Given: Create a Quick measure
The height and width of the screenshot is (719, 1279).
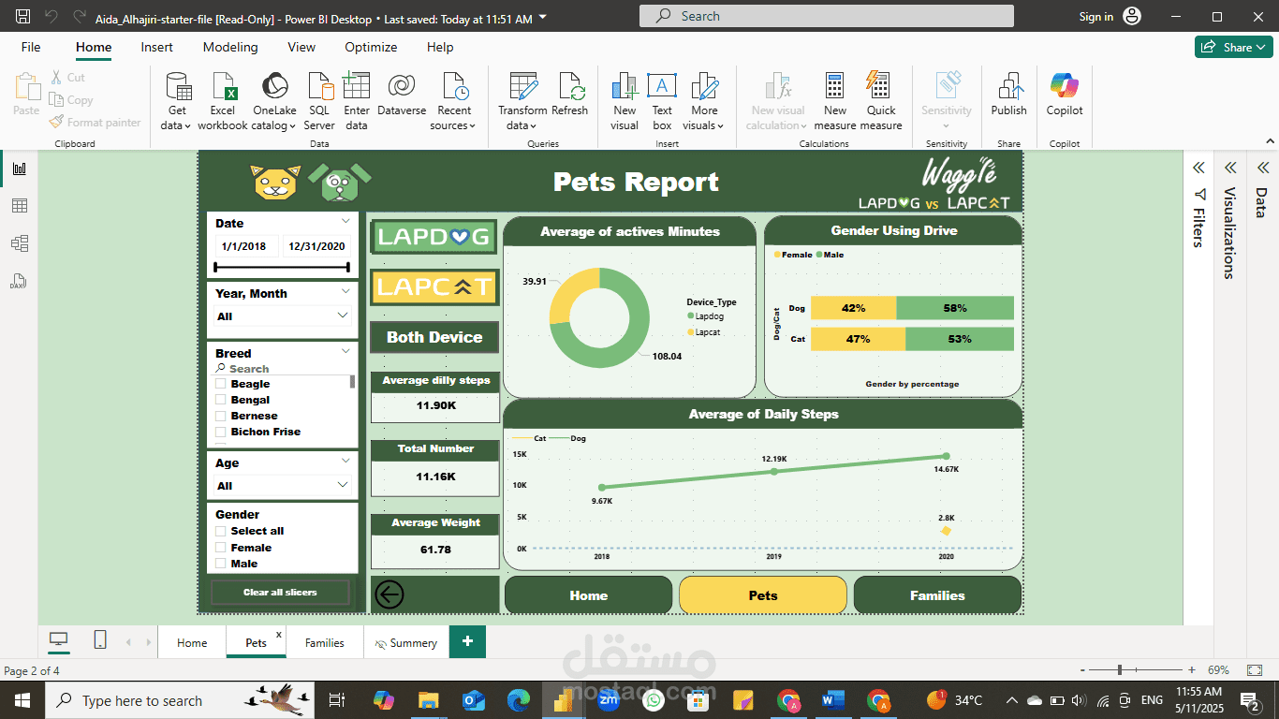Looking at the screenshot, I should (x=881, y=101).
